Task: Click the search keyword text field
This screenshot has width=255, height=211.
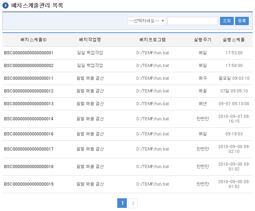Action: (193, 21)
